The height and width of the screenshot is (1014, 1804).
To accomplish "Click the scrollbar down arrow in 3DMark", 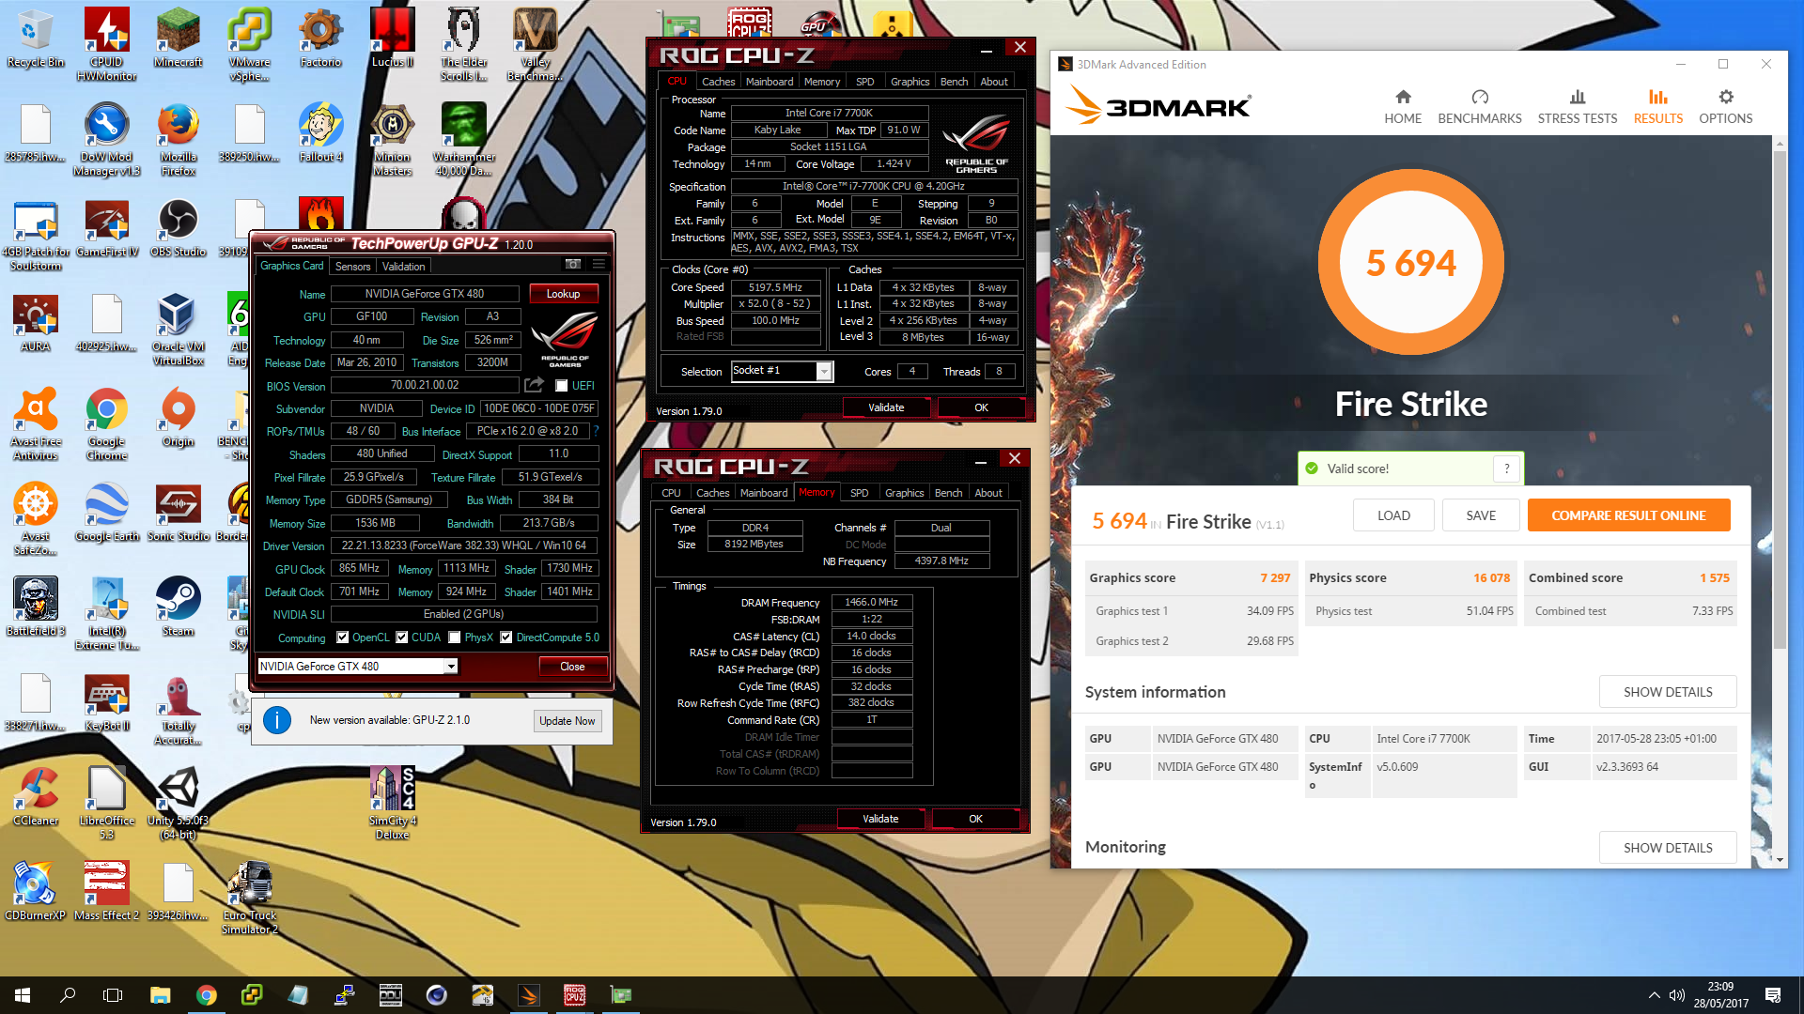I will coord(1780,859).
